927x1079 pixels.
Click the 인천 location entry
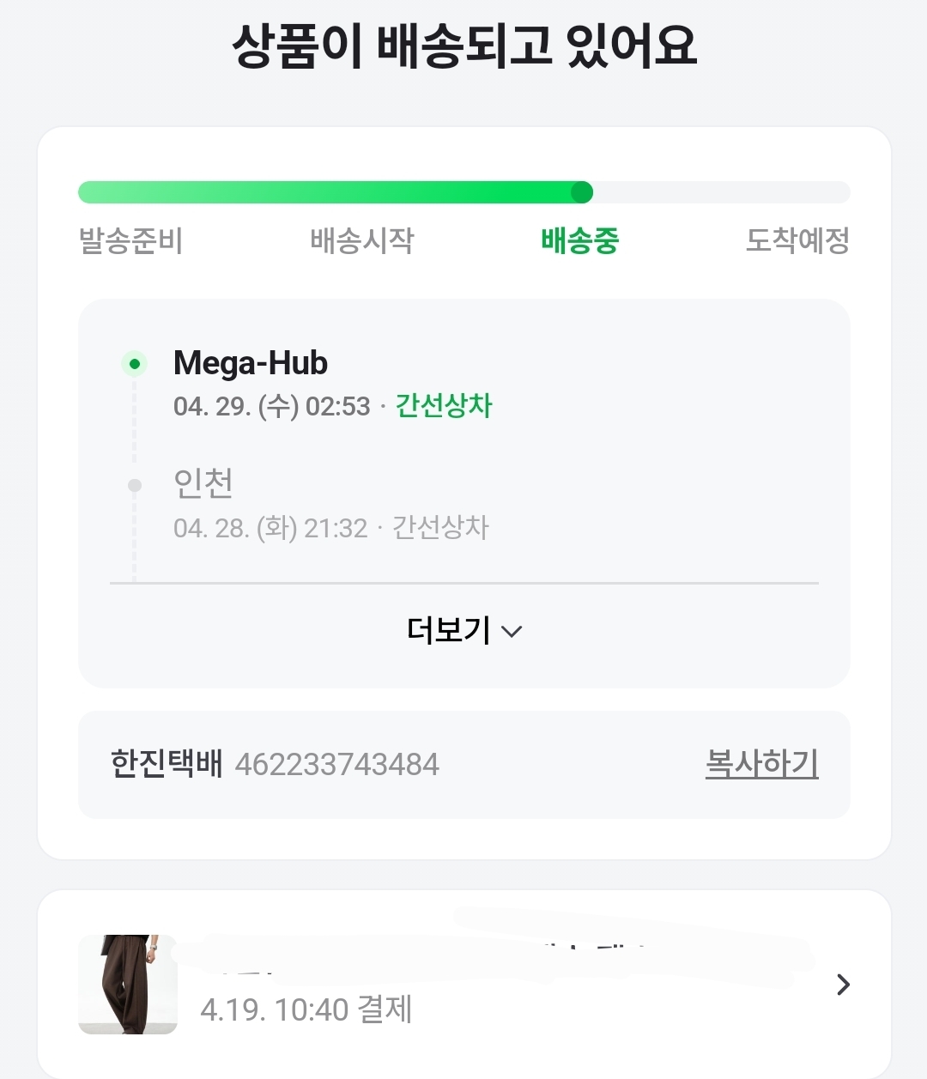click(203, 483)
